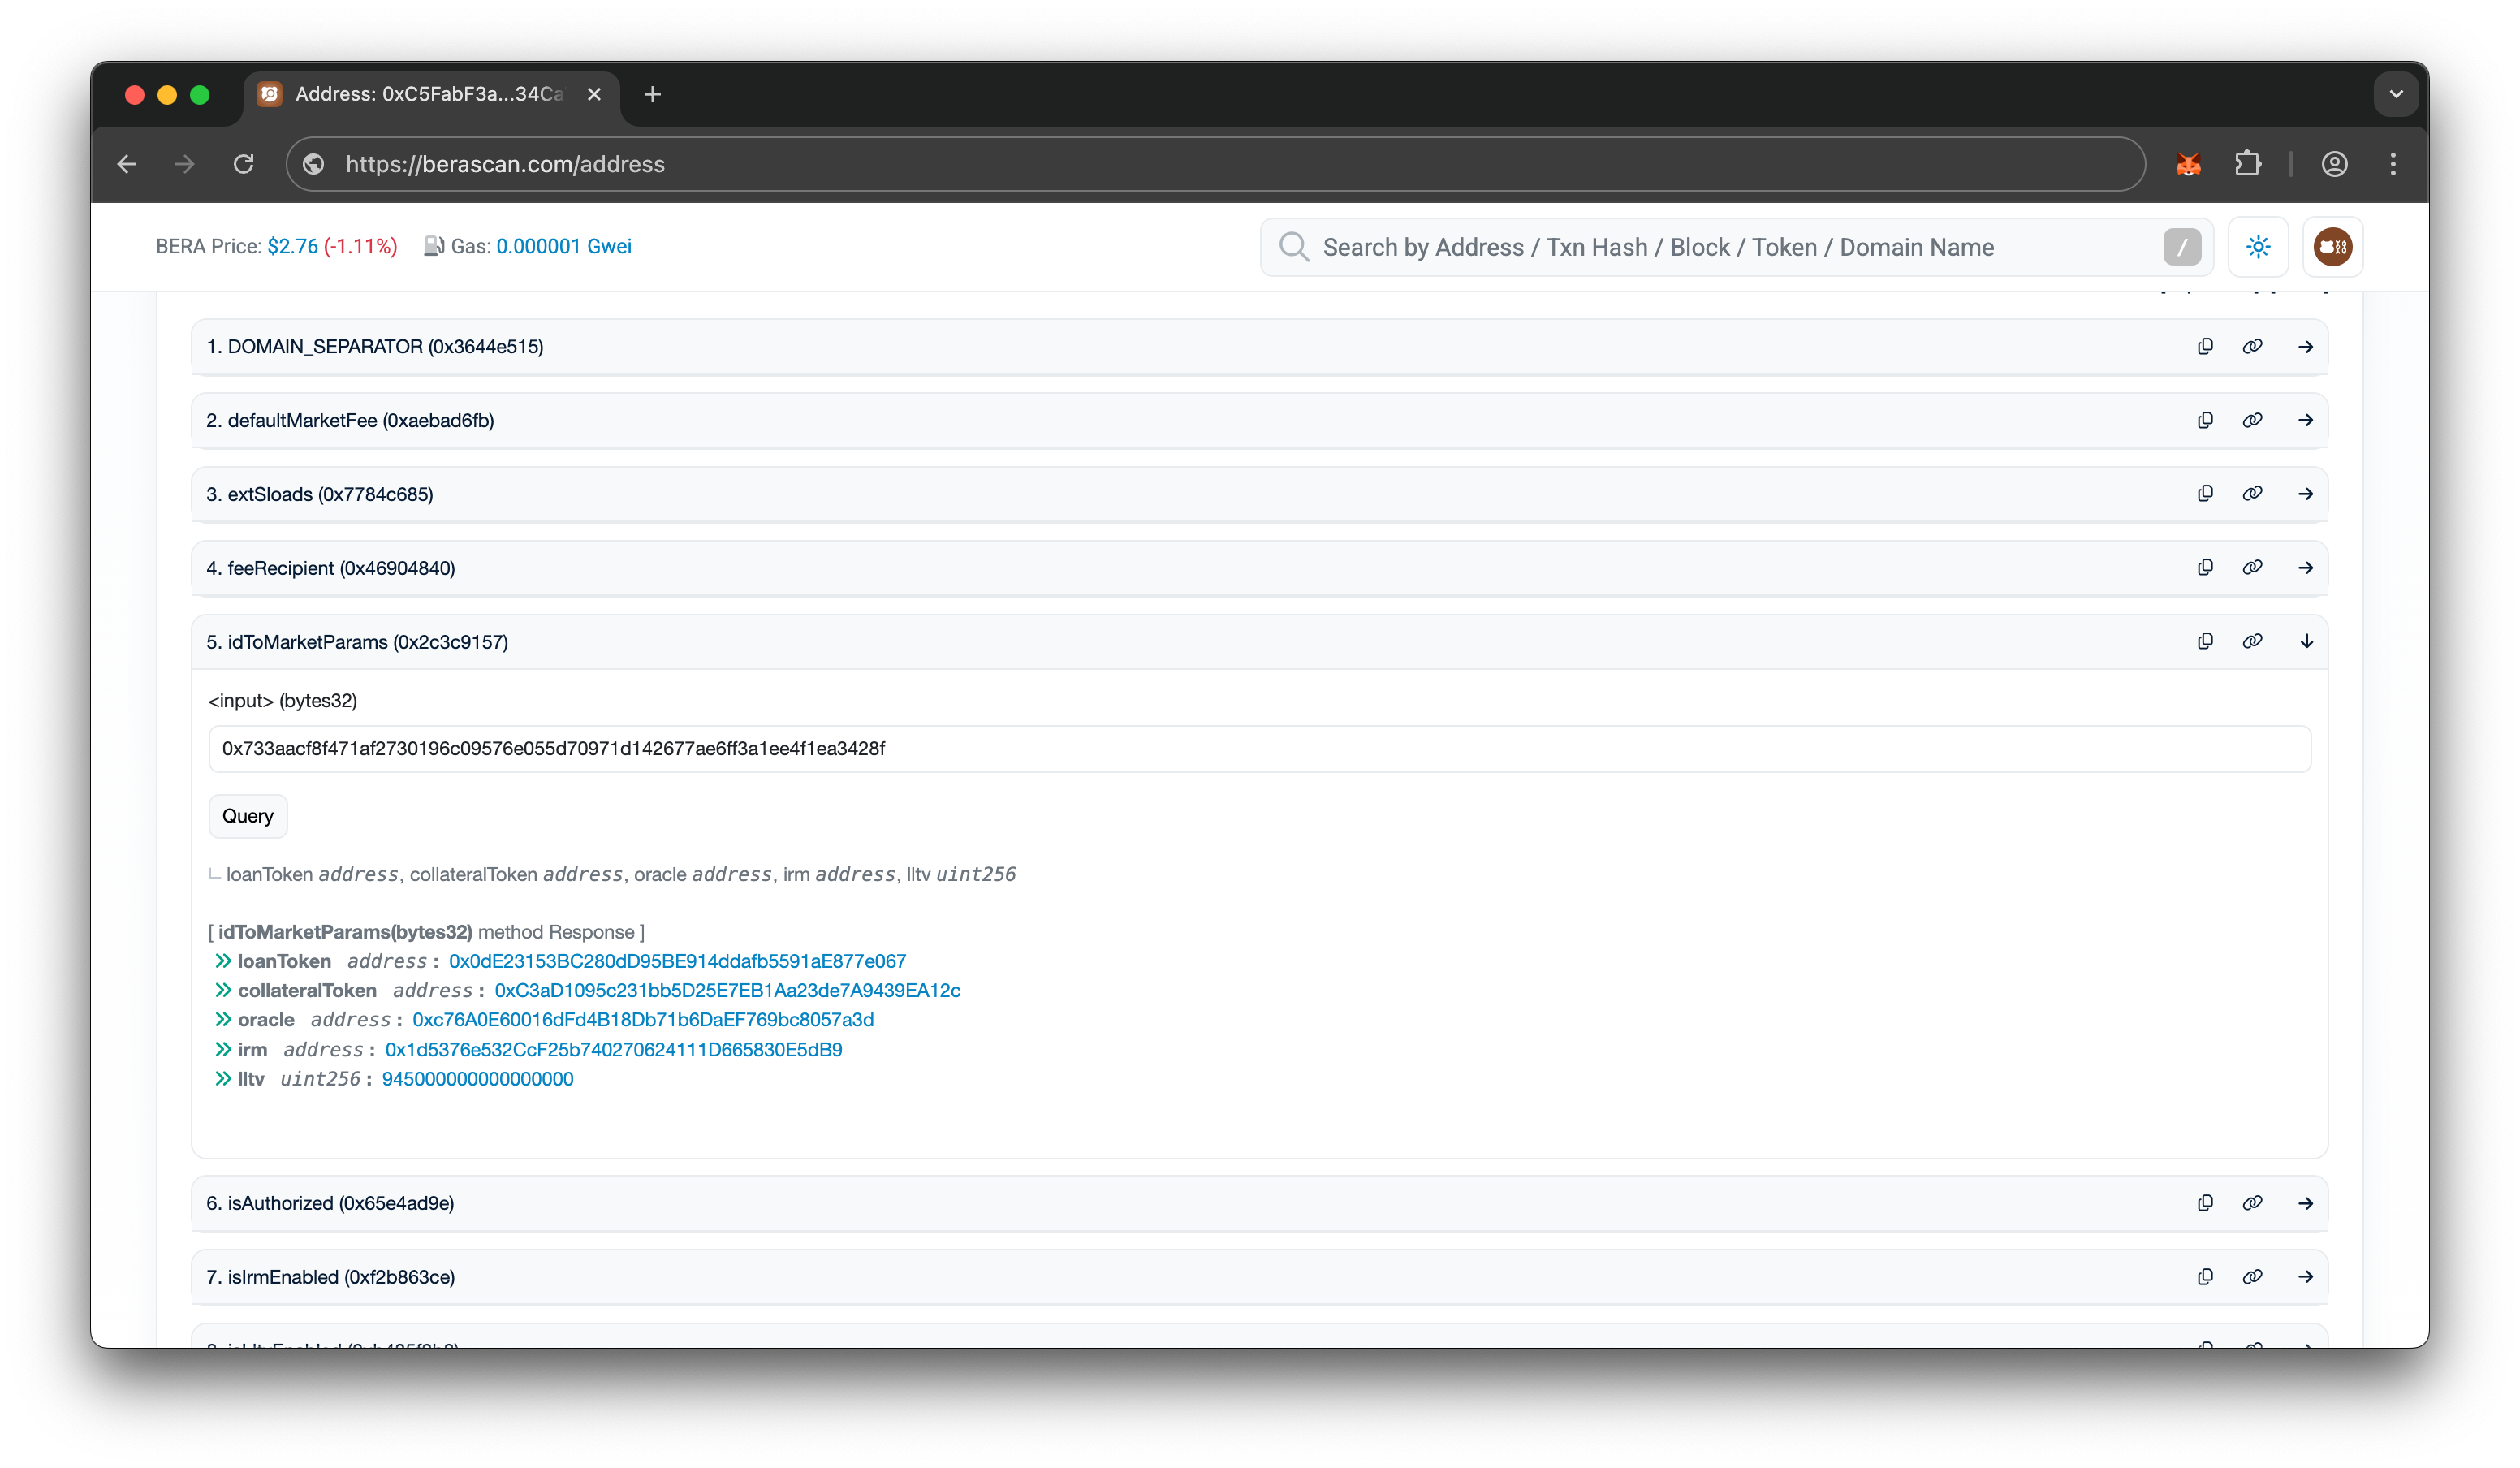
Task: Open the MetaMask fox extension
Action: pyautogui.click(x=2189, y=164)
